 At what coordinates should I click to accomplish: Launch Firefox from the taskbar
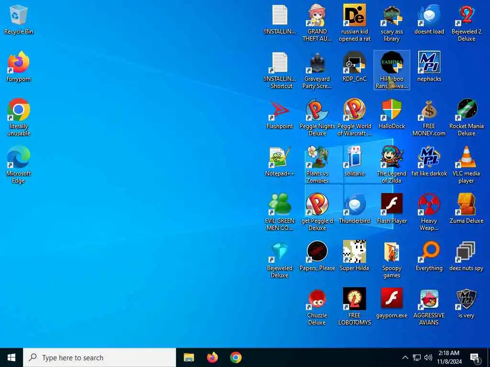[x=212, y=357]
